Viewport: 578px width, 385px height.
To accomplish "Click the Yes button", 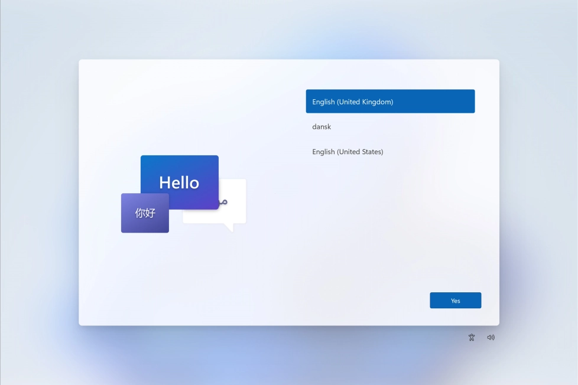I will point(455,301).
